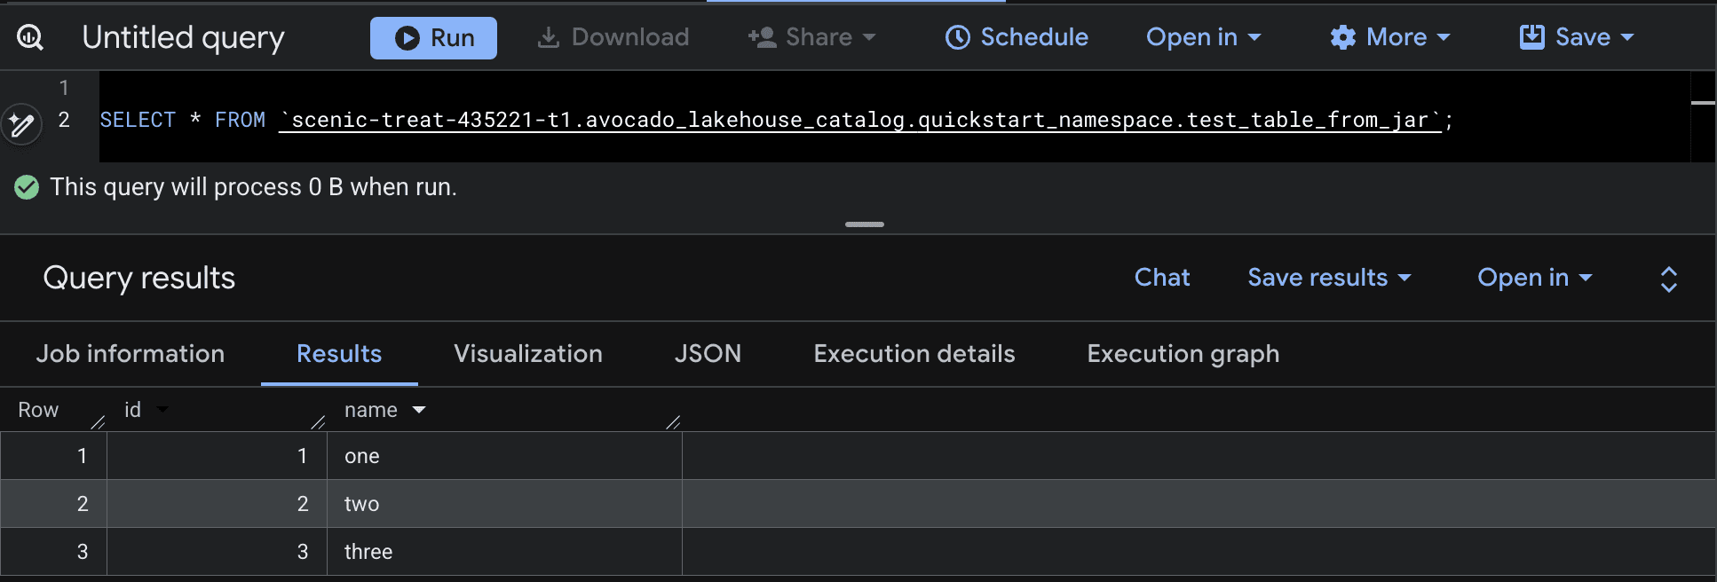Click the Download button

tap(613, 37)
